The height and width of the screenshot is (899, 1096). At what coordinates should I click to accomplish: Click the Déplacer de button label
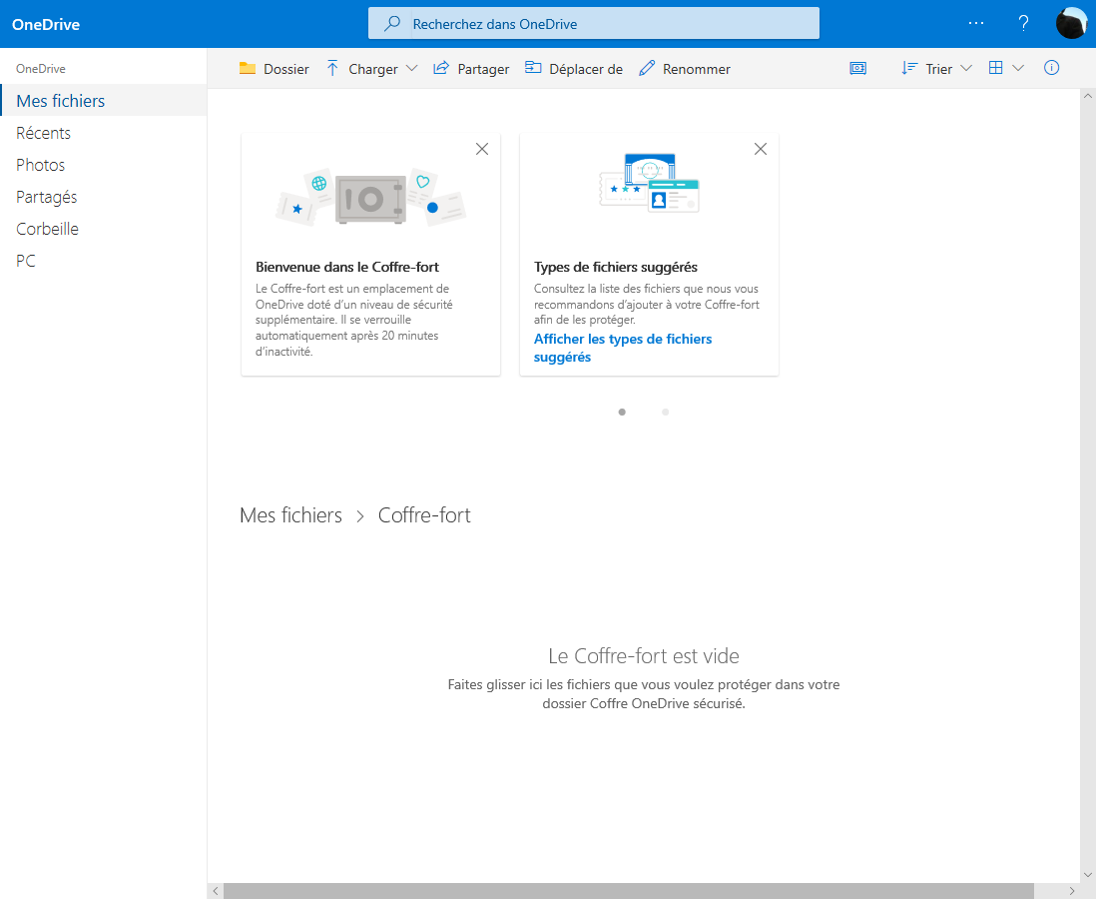[x=586, y=69]
